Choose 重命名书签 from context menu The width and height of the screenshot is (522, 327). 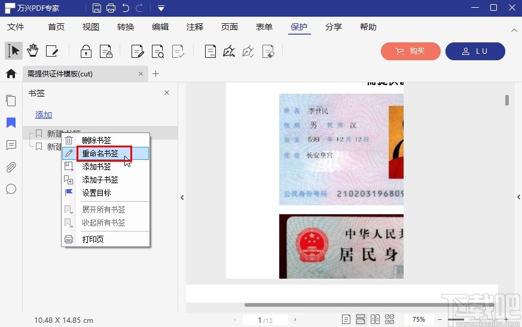(105, 153)
